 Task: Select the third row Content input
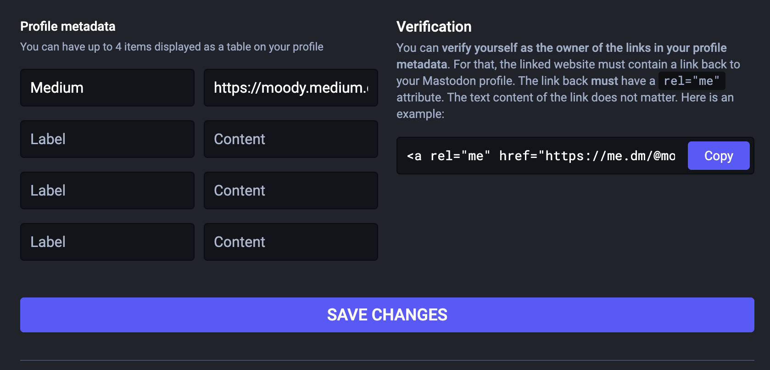pyautogui.click(x=290, y=191)
